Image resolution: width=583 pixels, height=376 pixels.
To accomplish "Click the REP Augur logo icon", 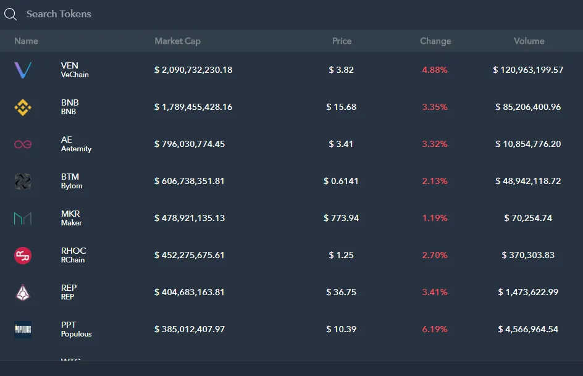I will coord(23,293).
